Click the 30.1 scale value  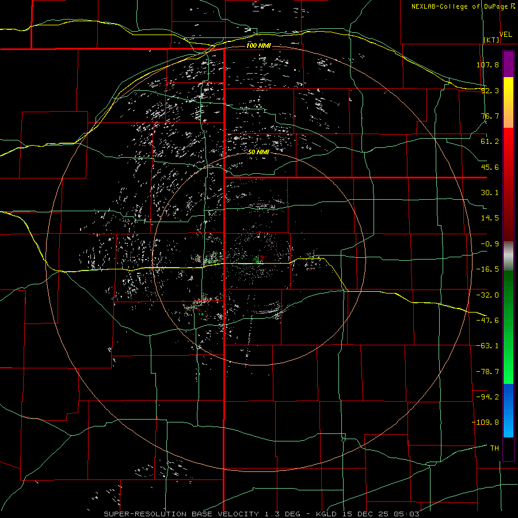pos(490,193)
